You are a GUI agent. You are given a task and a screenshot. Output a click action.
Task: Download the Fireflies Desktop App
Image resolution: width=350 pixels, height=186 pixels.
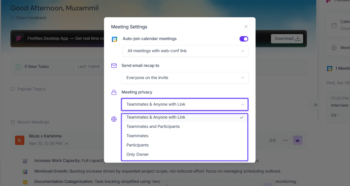pos(287,38)
